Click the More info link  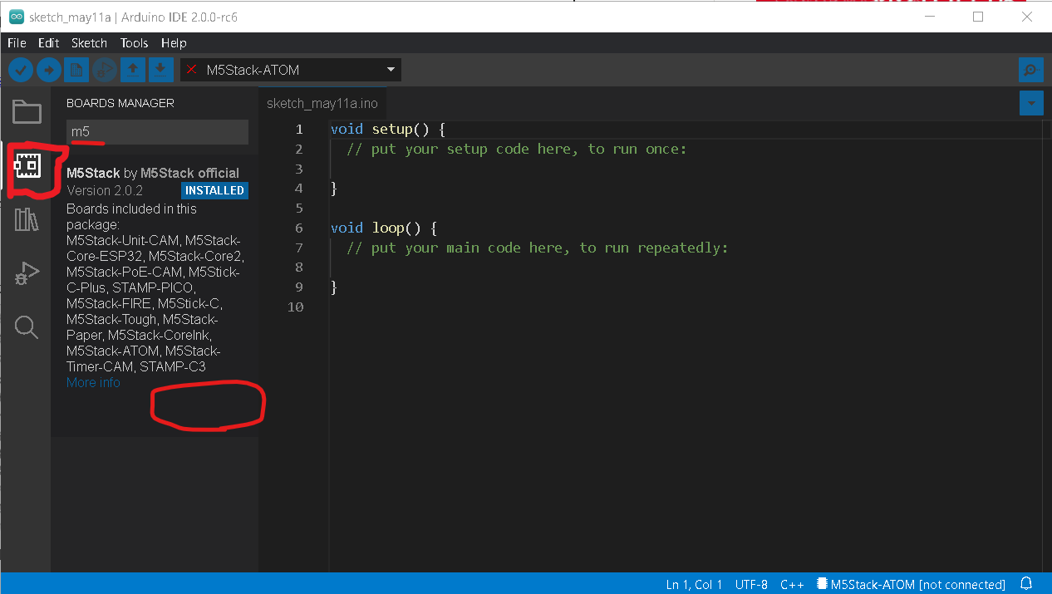(x=93, y=383)
